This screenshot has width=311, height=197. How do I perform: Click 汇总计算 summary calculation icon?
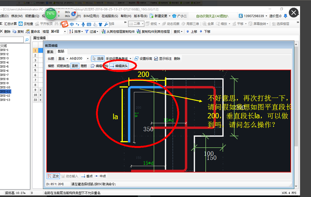click(x=1, y=24)
